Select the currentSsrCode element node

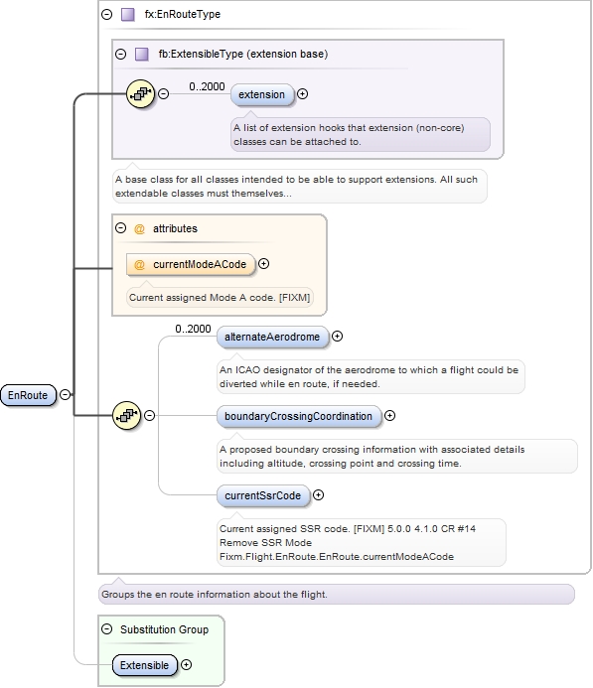click(x=263, y=495)
